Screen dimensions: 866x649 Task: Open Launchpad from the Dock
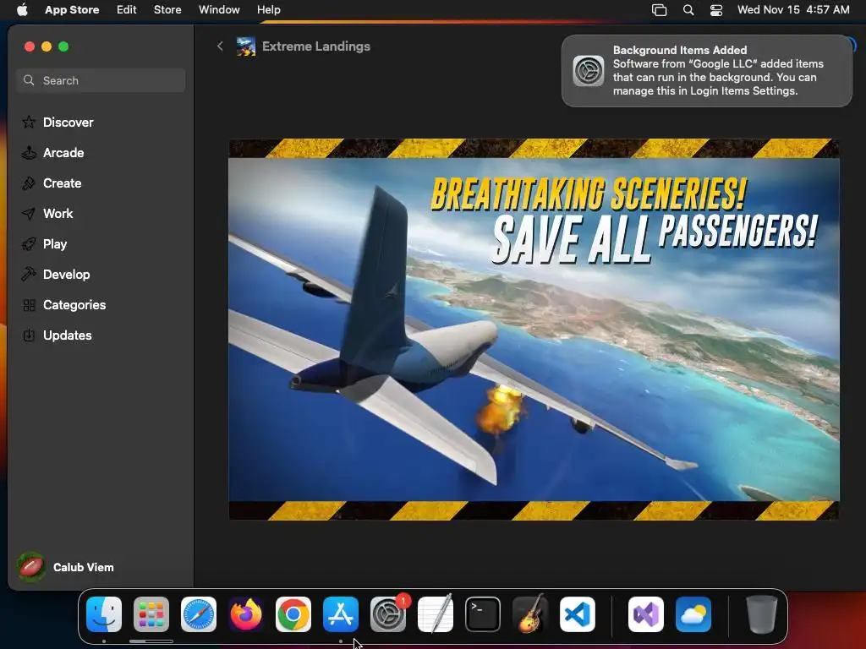pyautogui.click(x=151, y=614)
